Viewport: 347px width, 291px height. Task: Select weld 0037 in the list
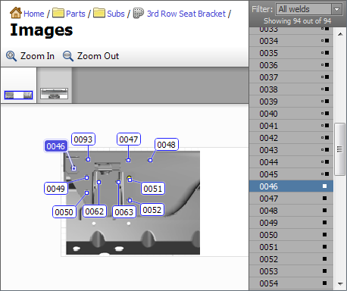coord(291,77)
